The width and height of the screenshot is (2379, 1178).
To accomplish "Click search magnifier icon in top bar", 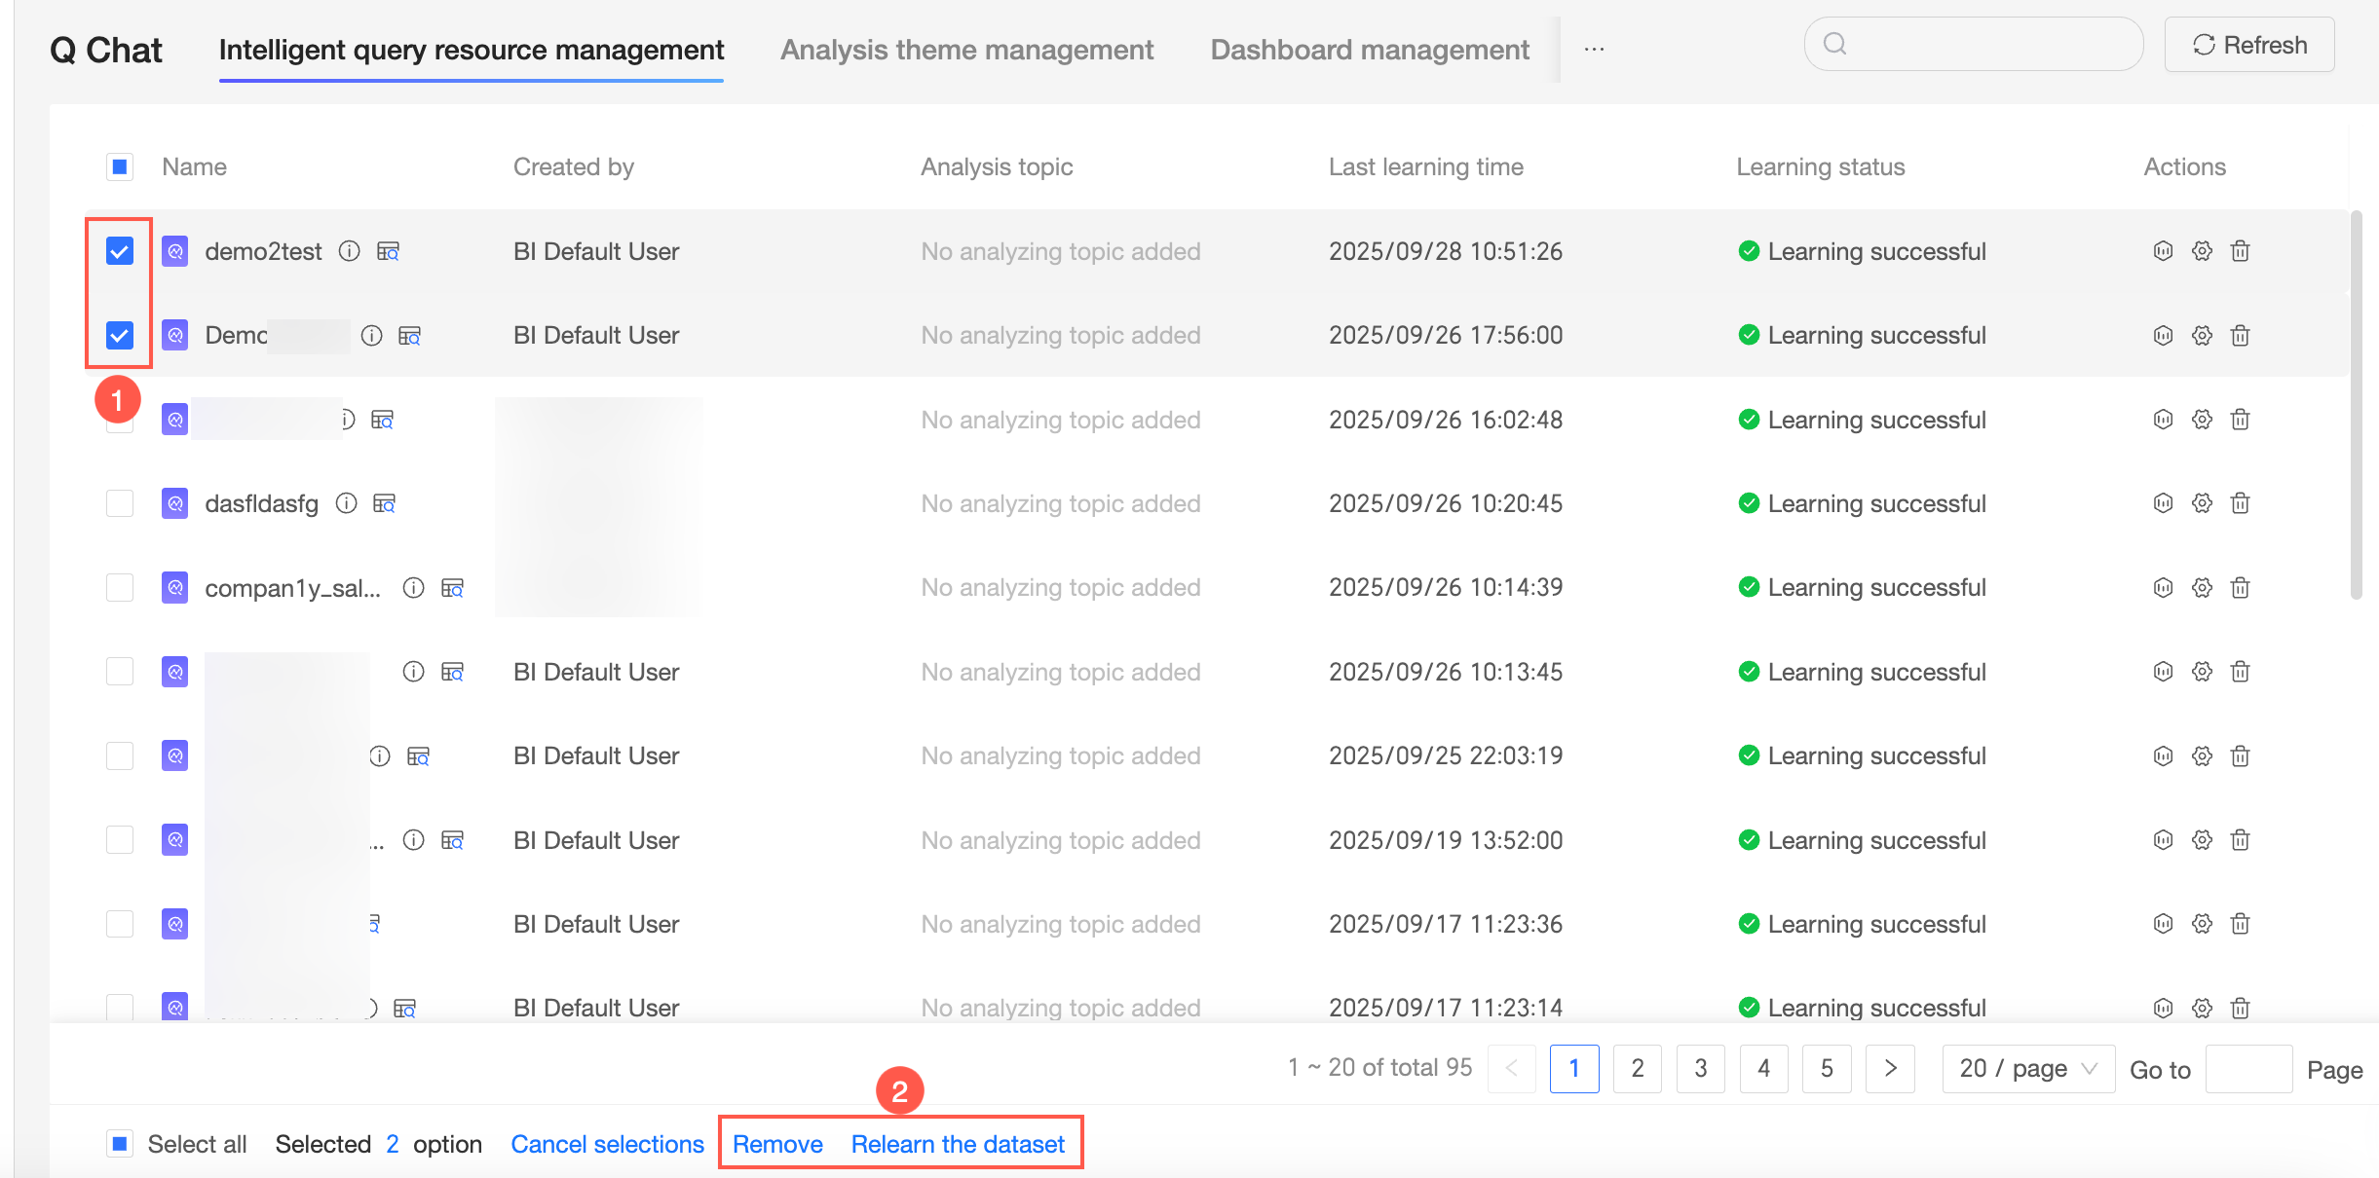I will tap(1834, 44).
